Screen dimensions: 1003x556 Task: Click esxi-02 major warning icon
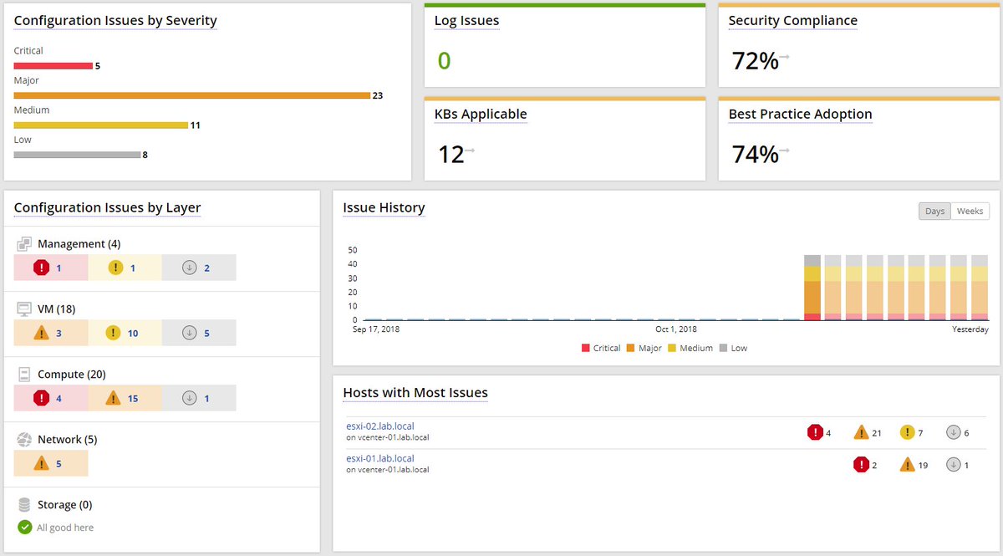(x=861, y=432)
